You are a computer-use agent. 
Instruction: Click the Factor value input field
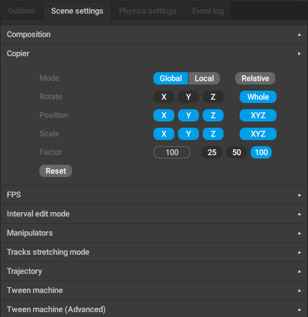[172, 152]
